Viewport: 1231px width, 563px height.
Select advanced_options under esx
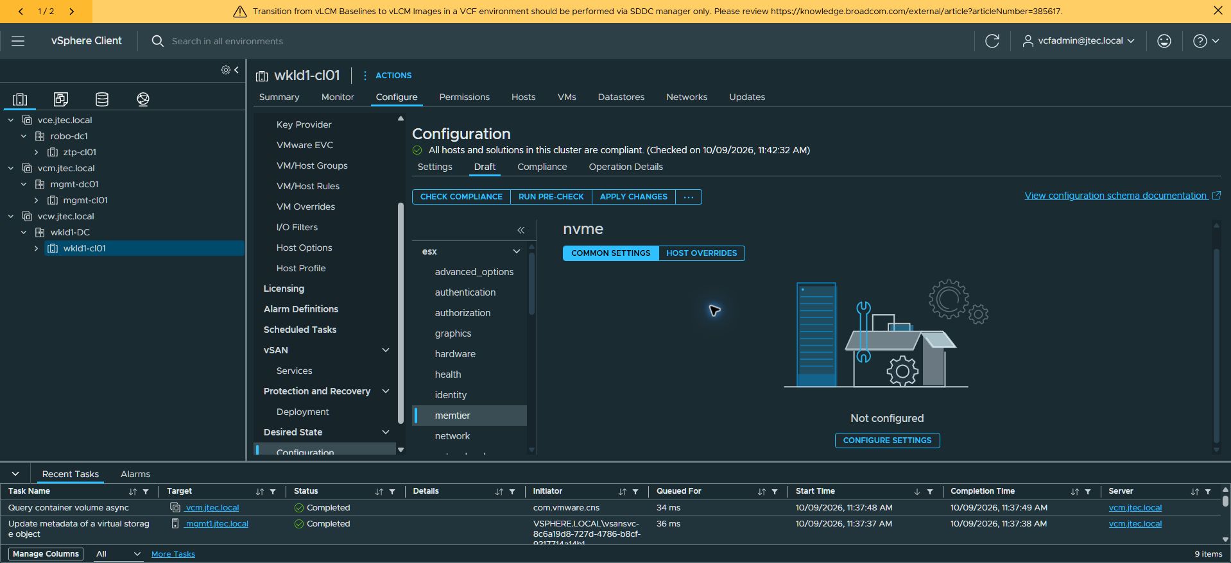tap(474, 272)
